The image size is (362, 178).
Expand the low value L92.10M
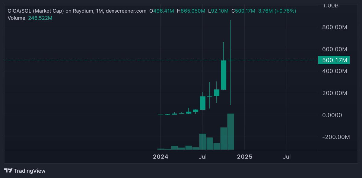coord(218,11)
